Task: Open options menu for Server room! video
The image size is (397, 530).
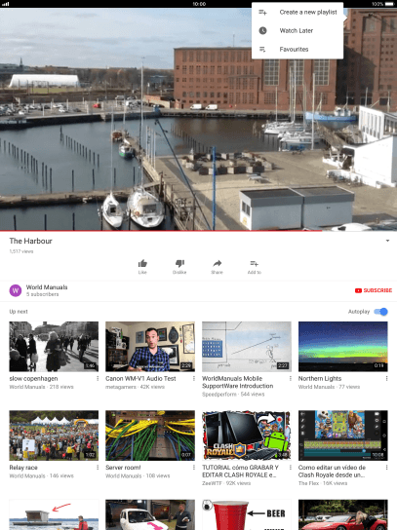Action: [x=194, y=468]
